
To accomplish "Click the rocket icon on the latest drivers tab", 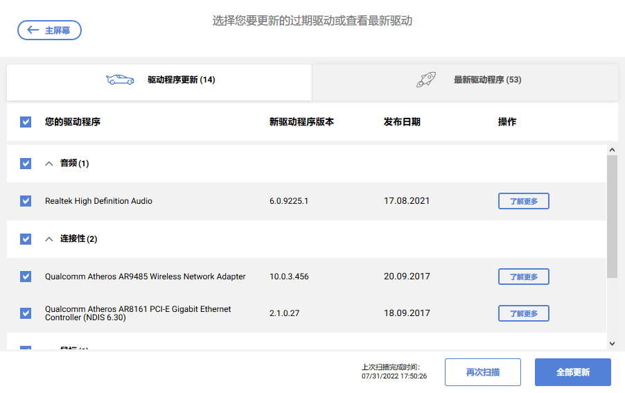I will [x=426, y=79].
